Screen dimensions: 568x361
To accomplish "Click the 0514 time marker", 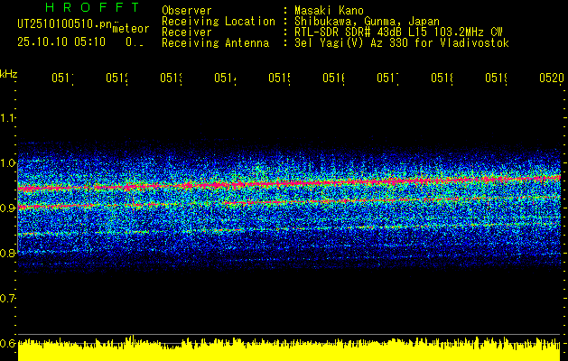I will pos(226,79).
